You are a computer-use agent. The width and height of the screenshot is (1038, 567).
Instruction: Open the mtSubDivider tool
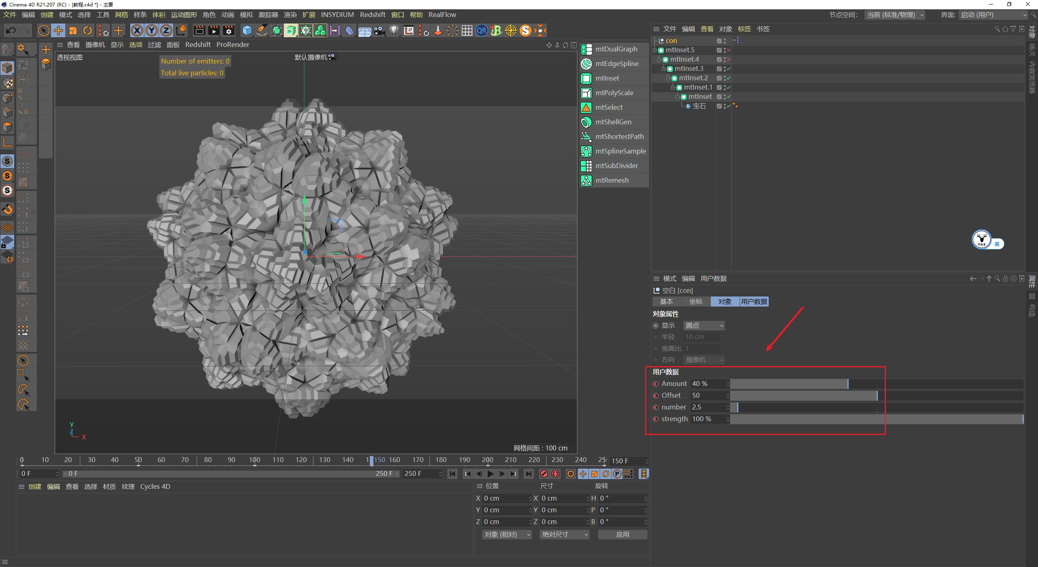616,166
